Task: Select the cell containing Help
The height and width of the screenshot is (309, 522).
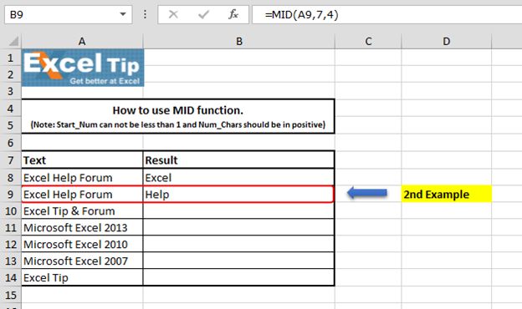Action: (238, 195)
